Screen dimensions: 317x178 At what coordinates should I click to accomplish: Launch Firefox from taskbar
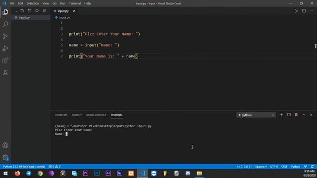(17, 174)
